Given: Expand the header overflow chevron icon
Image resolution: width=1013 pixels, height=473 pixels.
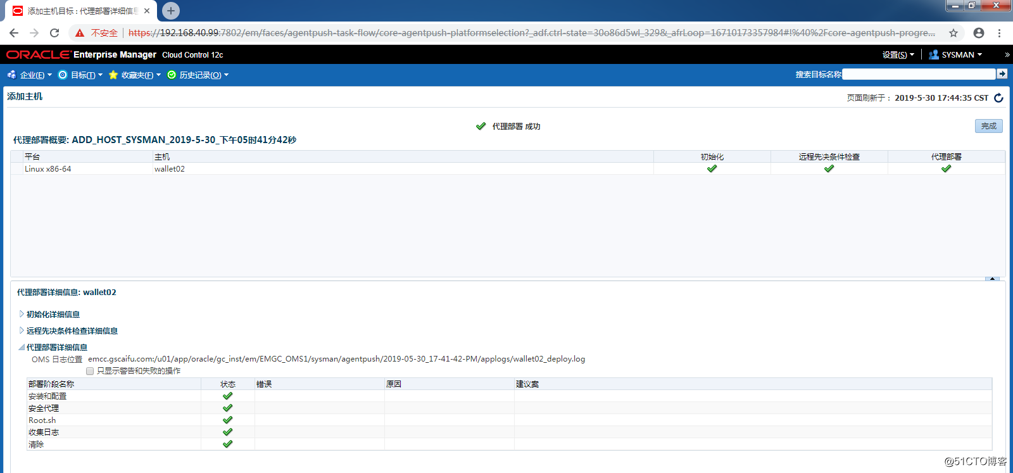Looking at the screenshot, I should [1007, 54].
